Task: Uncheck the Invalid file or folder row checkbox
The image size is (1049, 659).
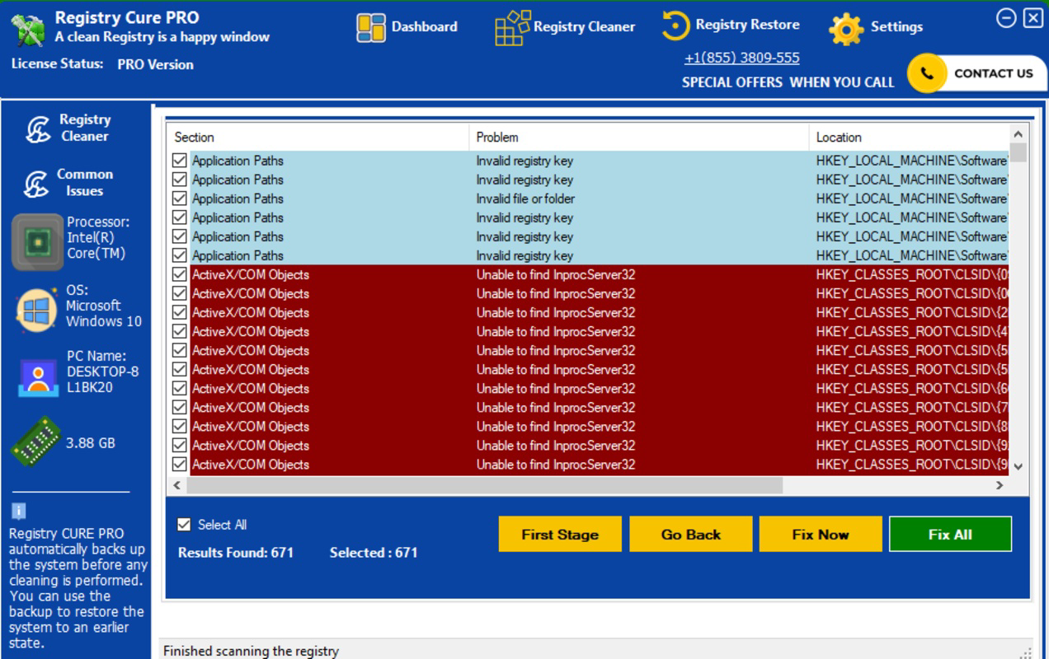Action: point(180,199)
